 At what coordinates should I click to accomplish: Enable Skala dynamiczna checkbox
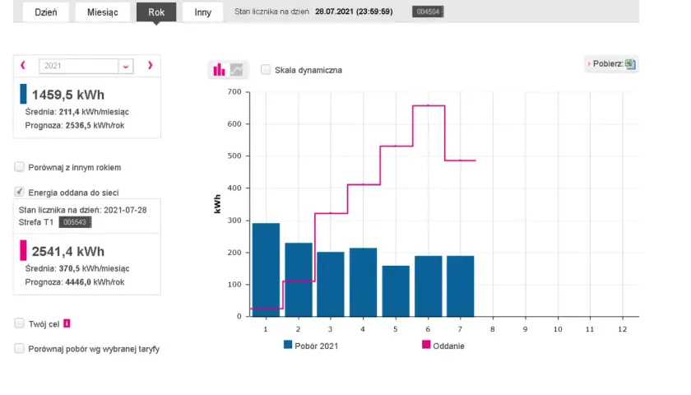coord(265,70)
